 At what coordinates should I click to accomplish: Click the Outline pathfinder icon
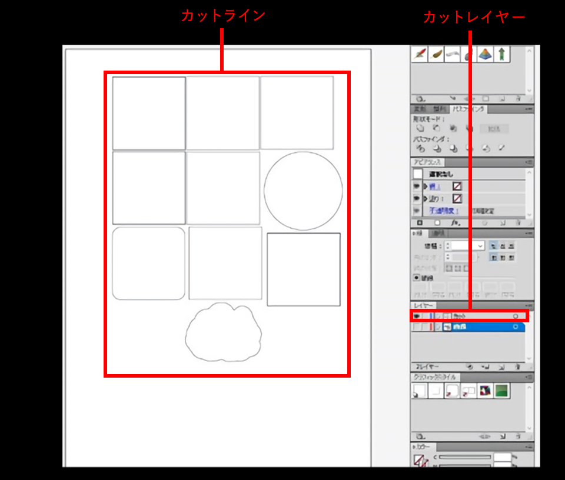(486, 148)
